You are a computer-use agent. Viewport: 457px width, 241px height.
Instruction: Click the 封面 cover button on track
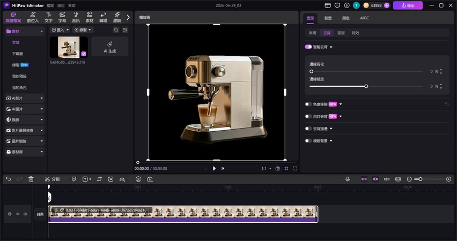40,214
